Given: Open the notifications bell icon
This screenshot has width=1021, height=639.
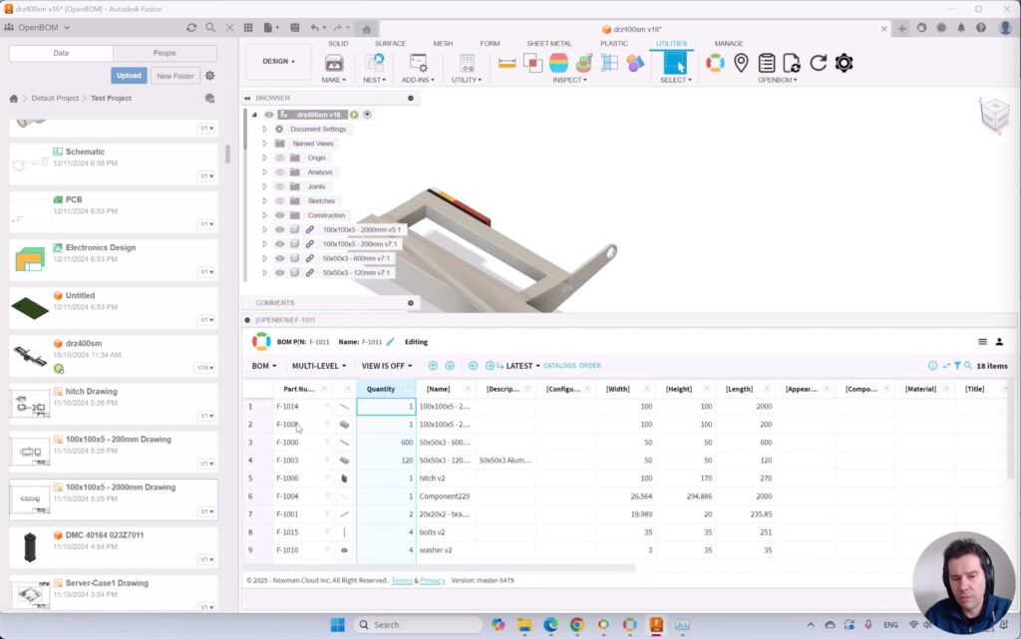Looking at the screenshot, I should click(x=961, y=28).
